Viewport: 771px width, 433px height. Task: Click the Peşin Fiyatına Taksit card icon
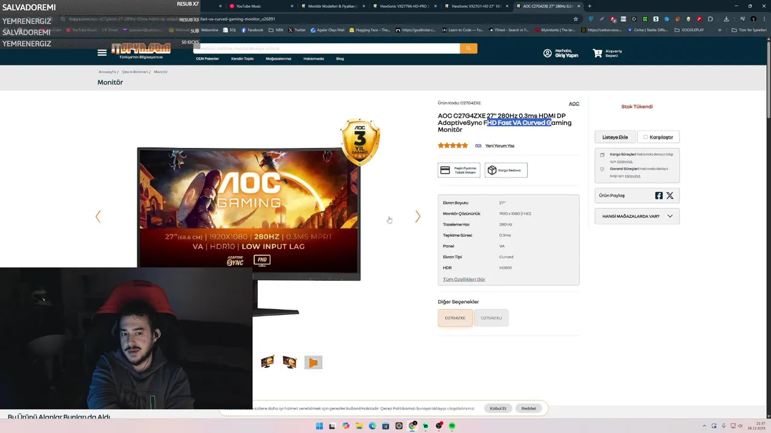[x=445, y=170]
